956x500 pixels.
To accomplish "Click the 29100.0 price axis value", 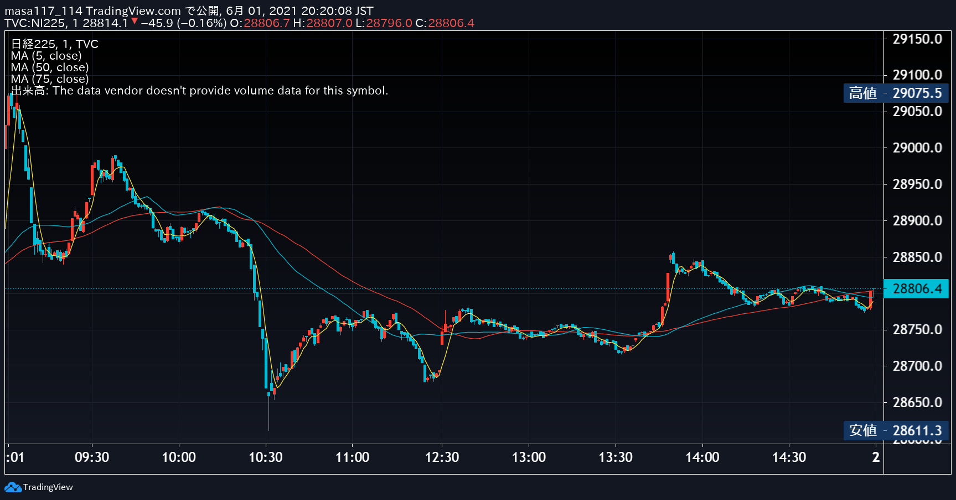I will 917,75.
